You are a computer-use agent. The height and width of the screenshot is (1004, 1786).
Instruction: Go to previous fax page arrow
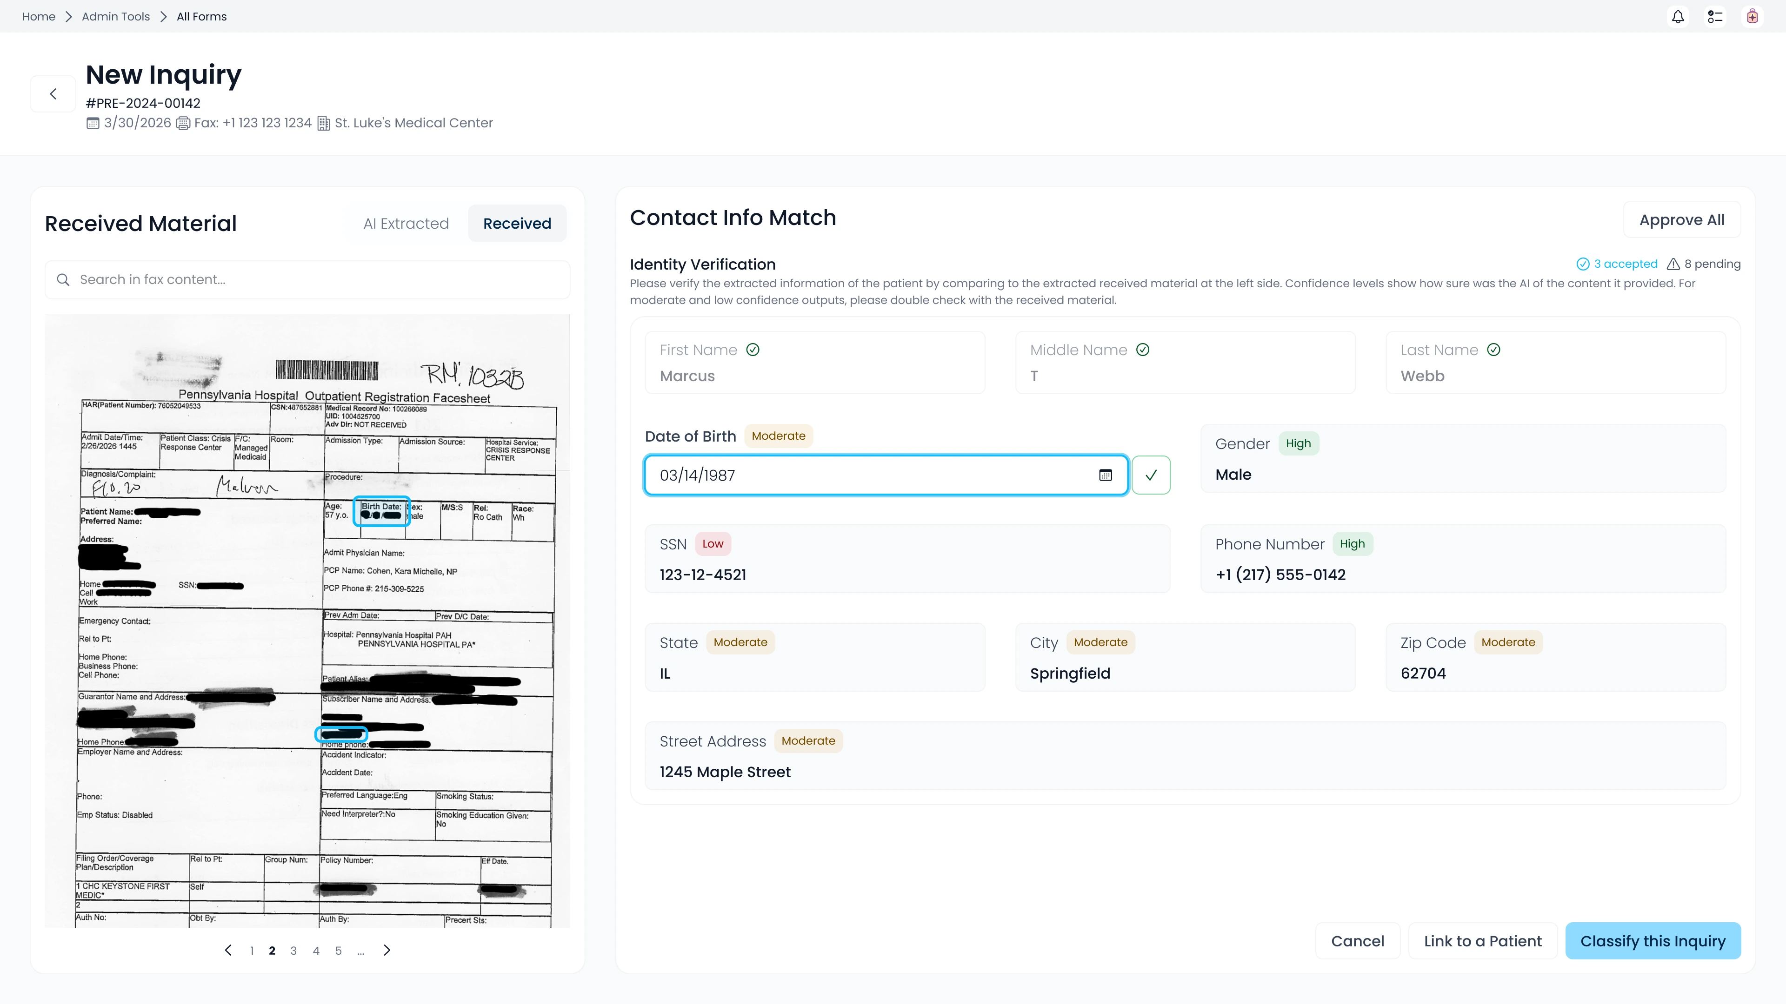(x=228, y=951)
